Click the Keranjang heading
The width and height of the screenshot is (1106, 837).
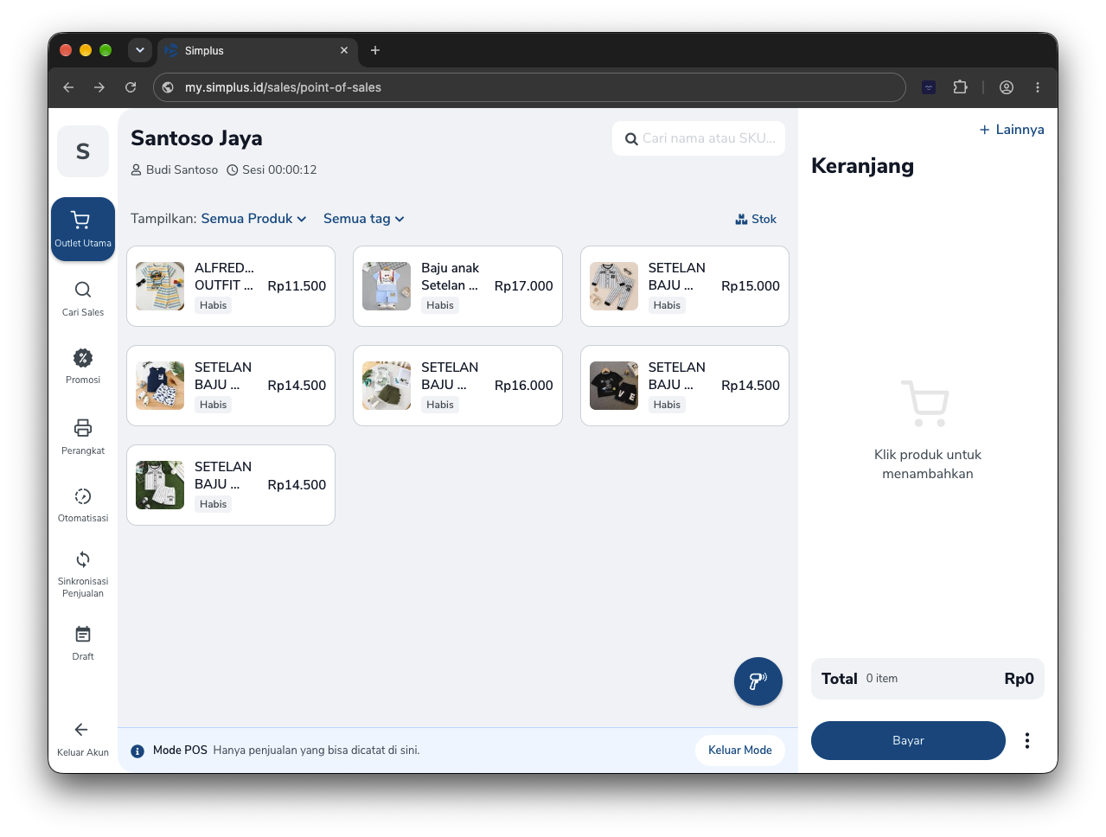[862, 166]
